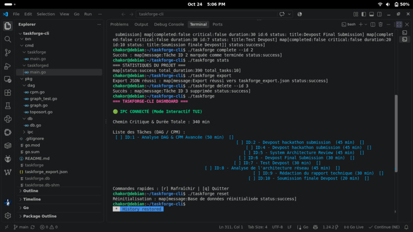The image size is (413, 232).
Task: Open the Selection menu
Action: tap(46, 14)
